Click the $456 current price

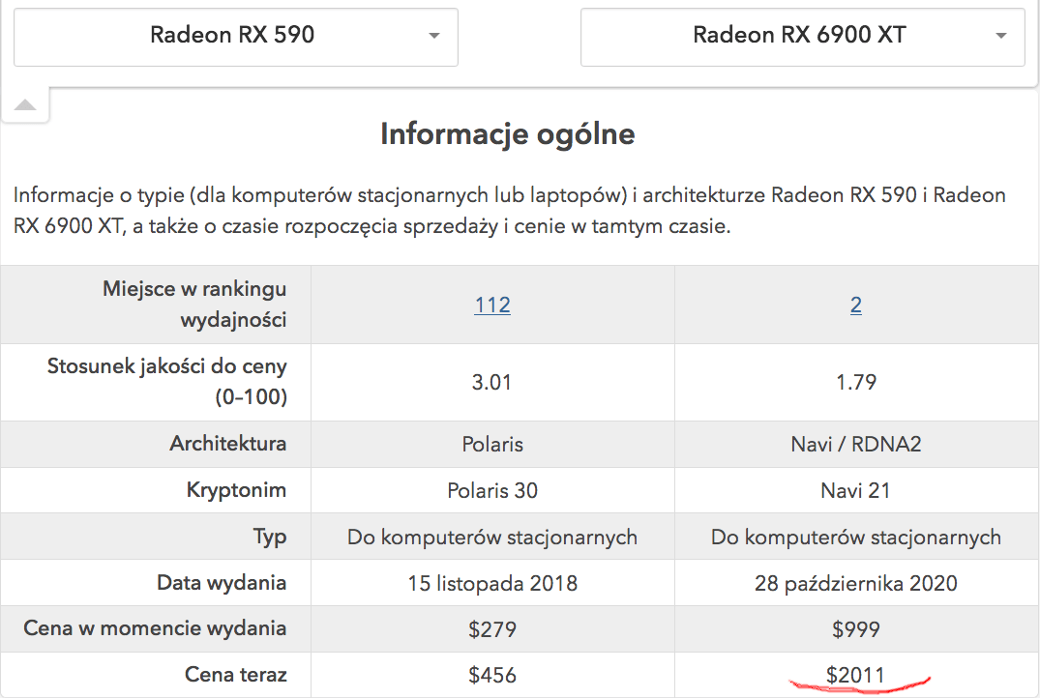[x=492, y=675]
